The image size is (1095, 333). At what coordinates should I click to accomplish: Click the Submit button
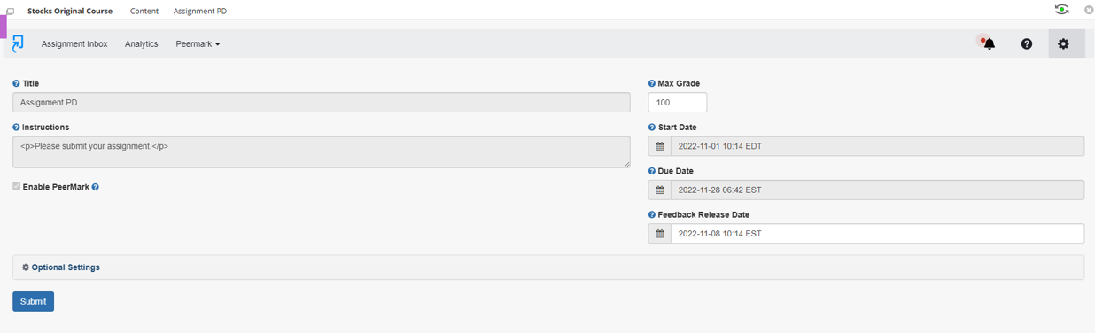33,301
